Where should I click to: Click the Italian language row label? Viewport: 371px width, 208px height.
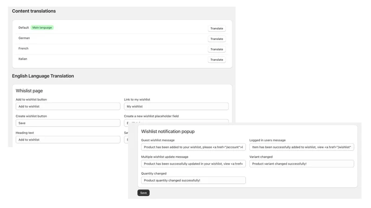[23, 59]
